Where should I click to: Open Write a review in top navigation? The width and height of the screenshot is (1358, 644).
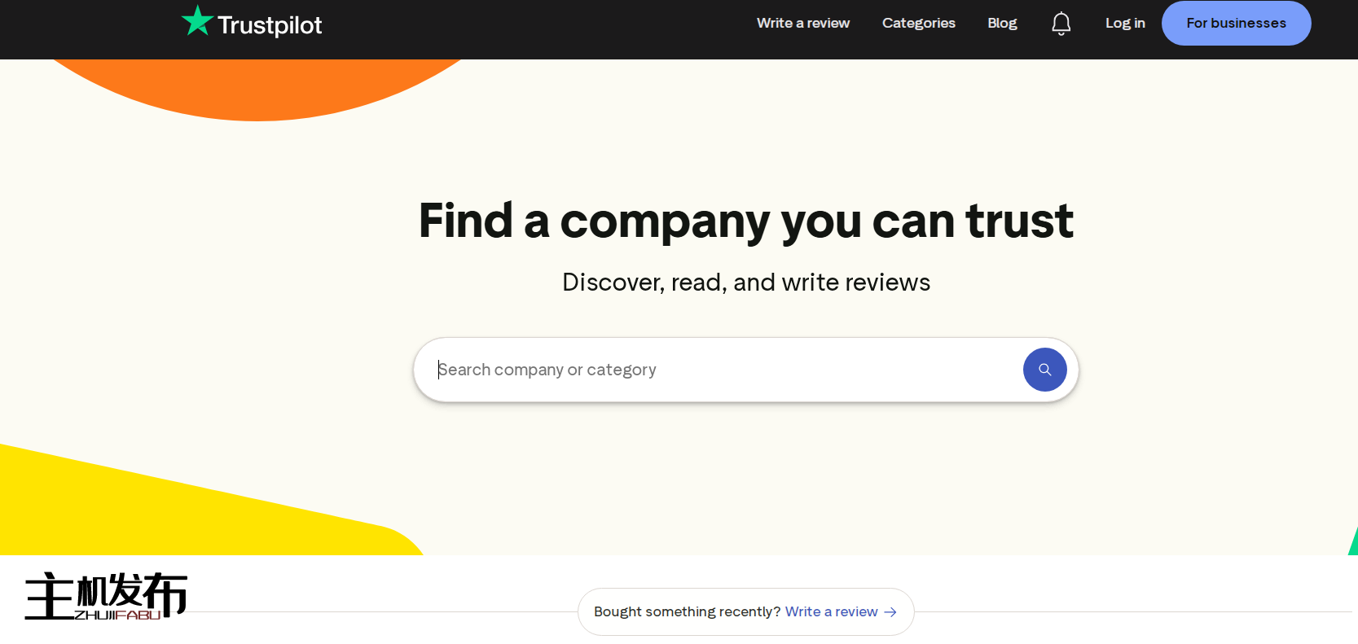(x=802, y=23)
